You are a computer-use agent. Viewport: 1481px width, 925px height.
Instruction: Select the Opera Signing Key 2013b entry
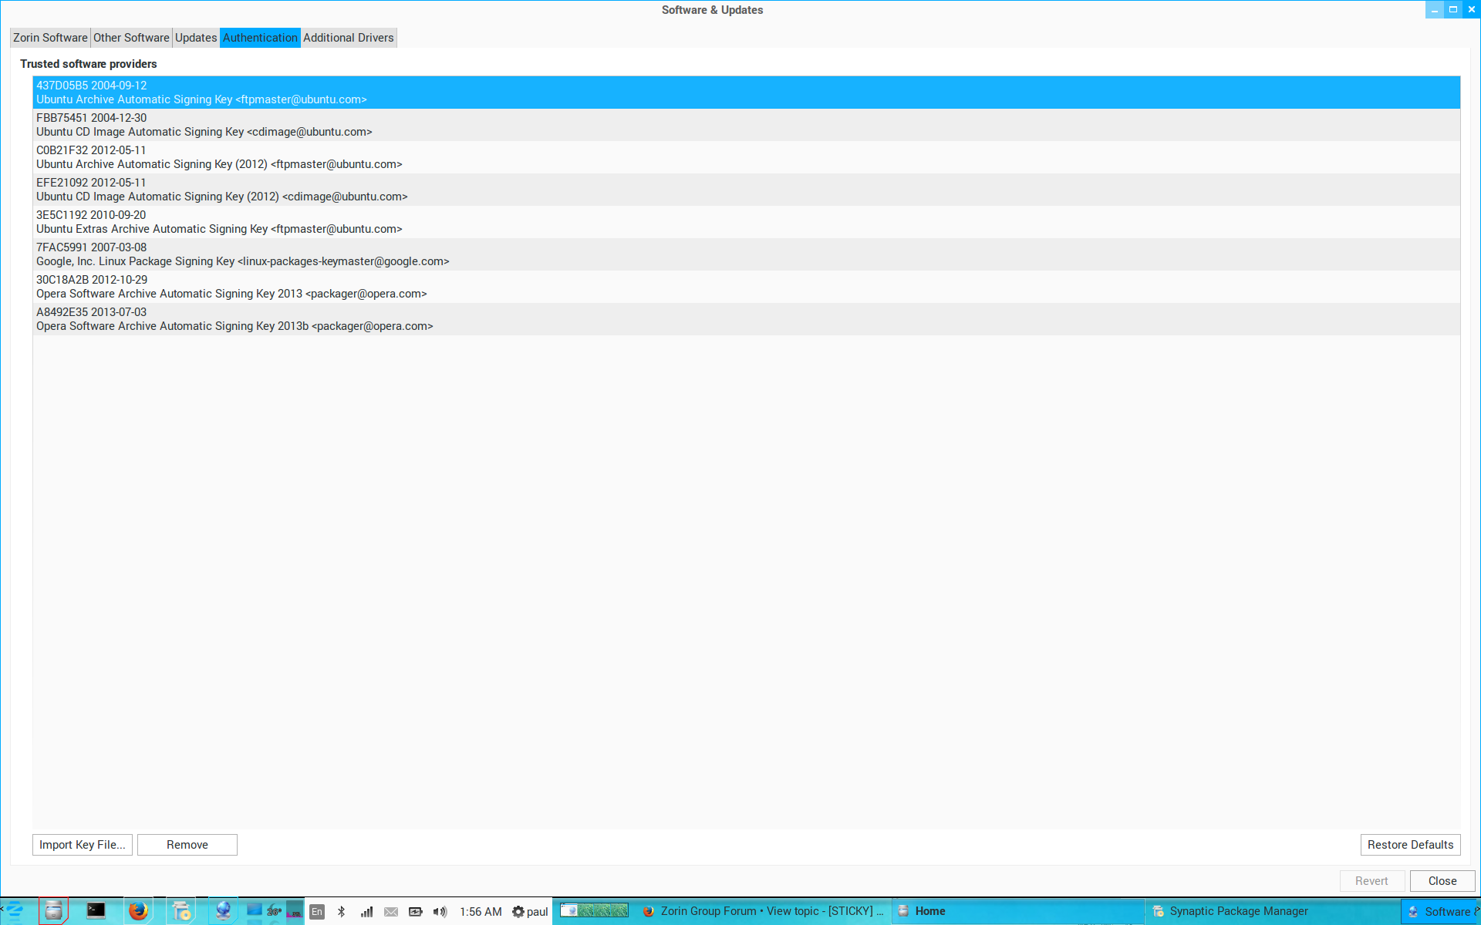234,319
